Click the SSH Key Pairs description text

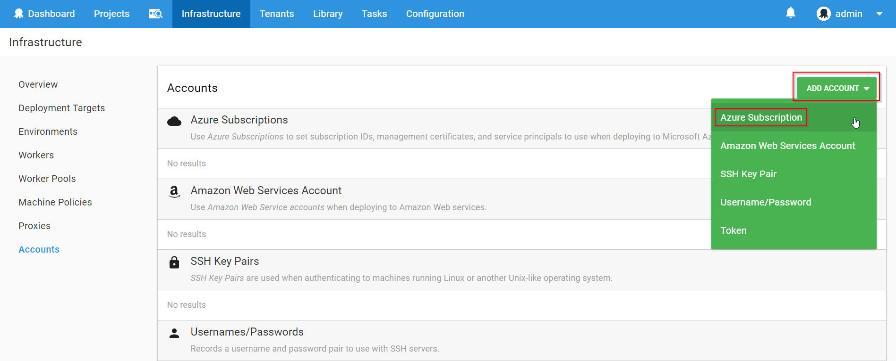point(401,278)
